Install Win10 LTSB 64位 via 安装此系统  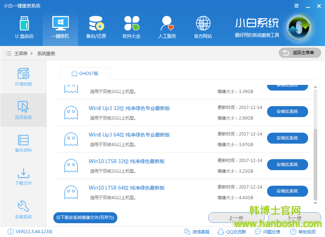point(287,191)
